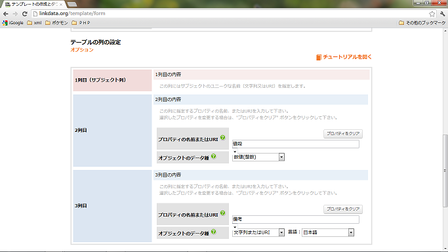
Task: Open the チュートリアルを開く link
Action: 347,57
